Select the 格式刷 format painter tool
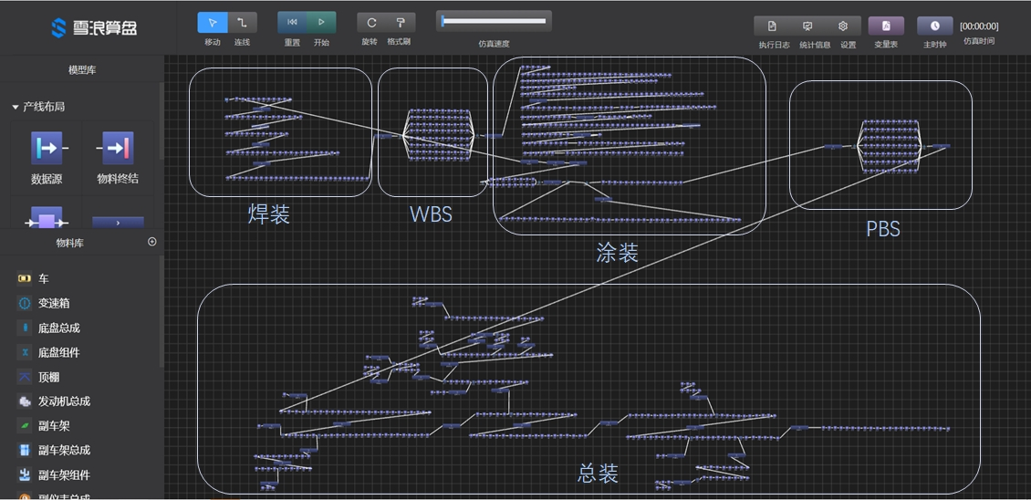 (x=400, y=23)
